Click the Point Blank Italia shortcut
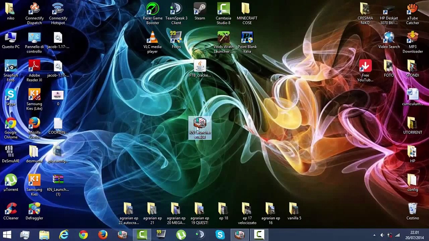Screen dimensions: 429x241 (247, 42)
